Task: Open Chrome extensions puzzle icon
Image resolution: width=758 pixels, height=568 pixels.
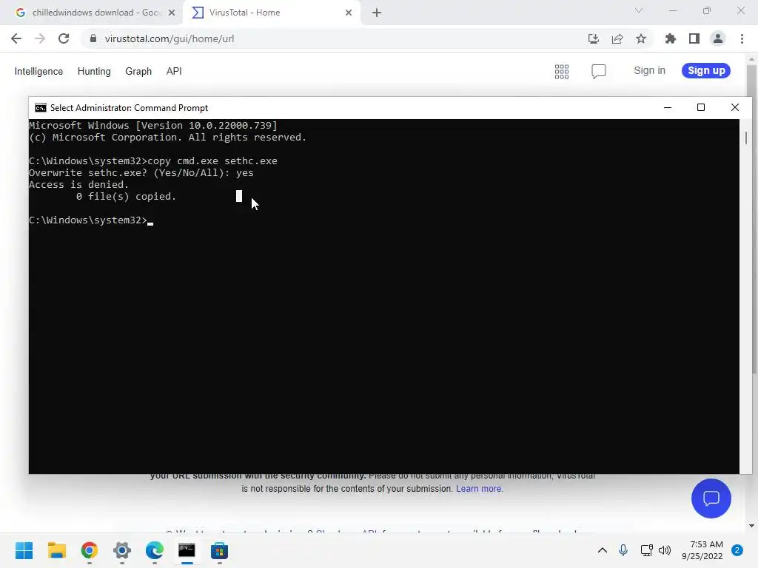Action: pos(671,38)
